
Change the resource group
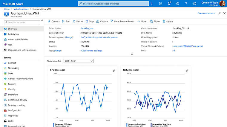tap(69, 37)
